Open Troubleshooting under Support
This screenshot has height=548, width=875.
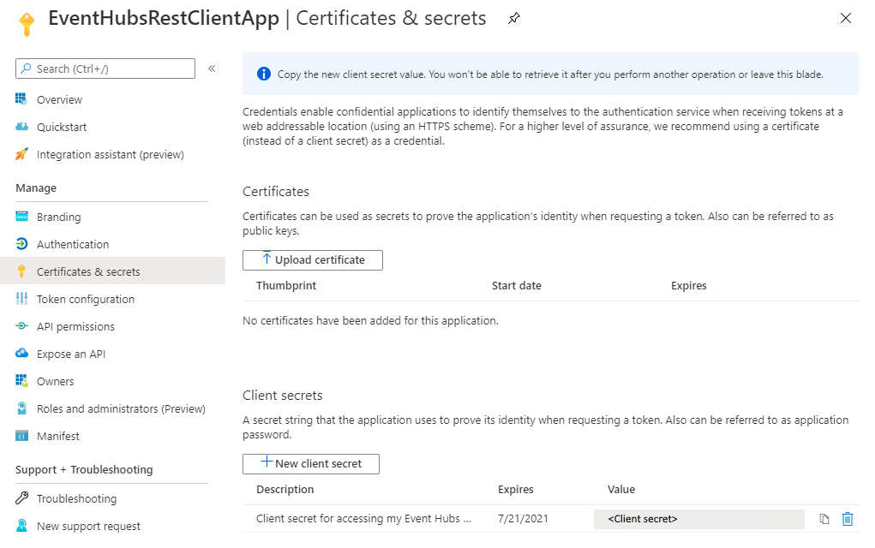tap(76, 499)
